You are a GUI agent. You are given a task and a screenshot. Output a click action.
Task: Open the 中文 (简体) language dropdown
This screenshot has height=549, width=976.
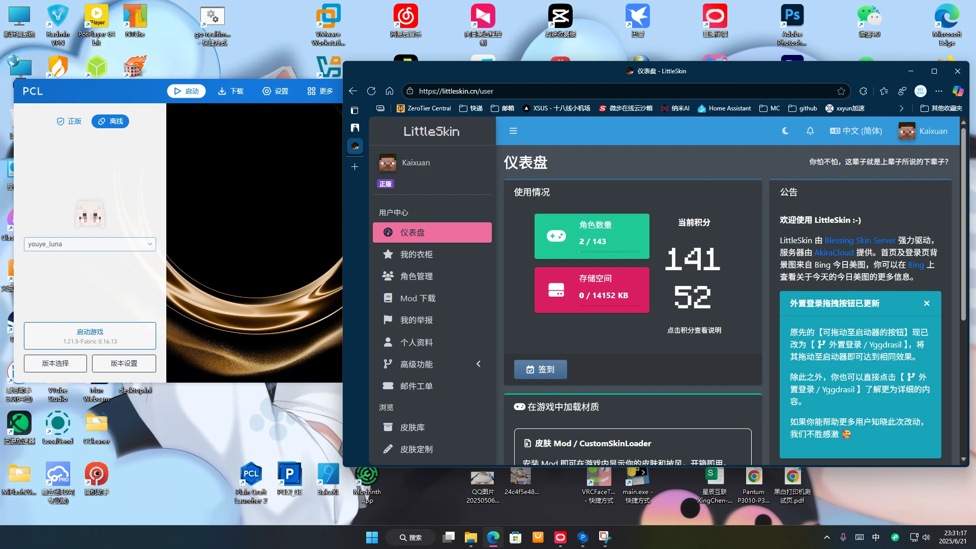pyautogui.click(x=856, y=131)
